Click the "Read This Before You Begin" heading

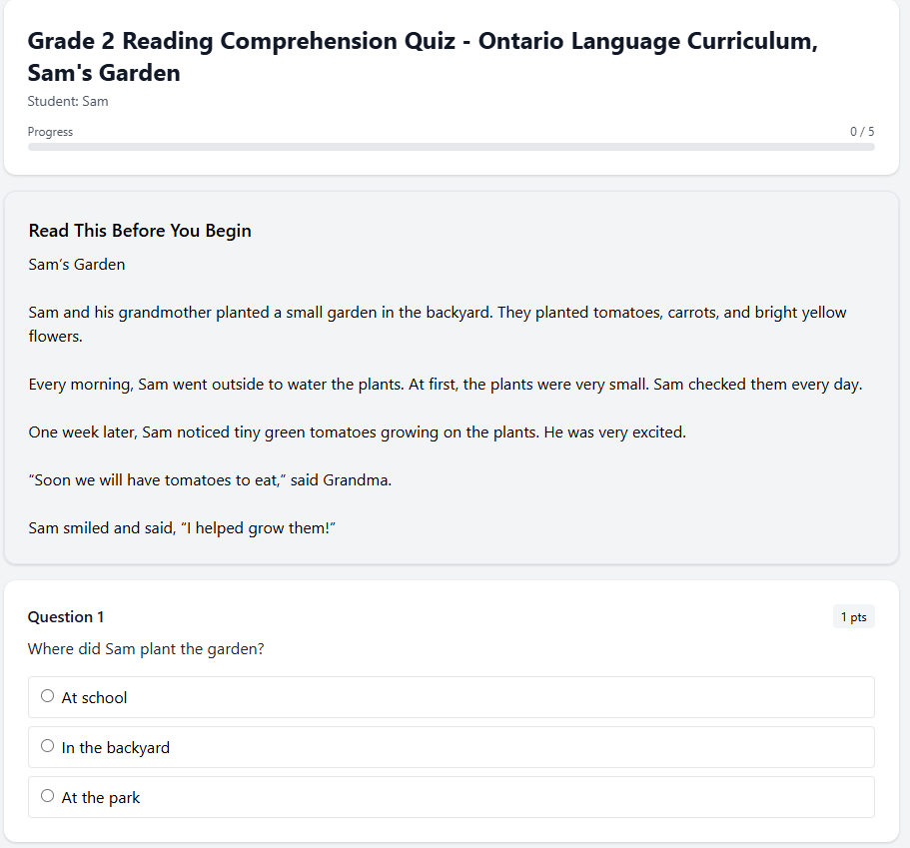coord(139,231)
